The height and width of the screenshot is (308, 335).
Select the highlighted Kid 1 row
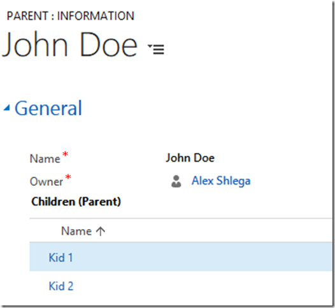coord(180,257)
